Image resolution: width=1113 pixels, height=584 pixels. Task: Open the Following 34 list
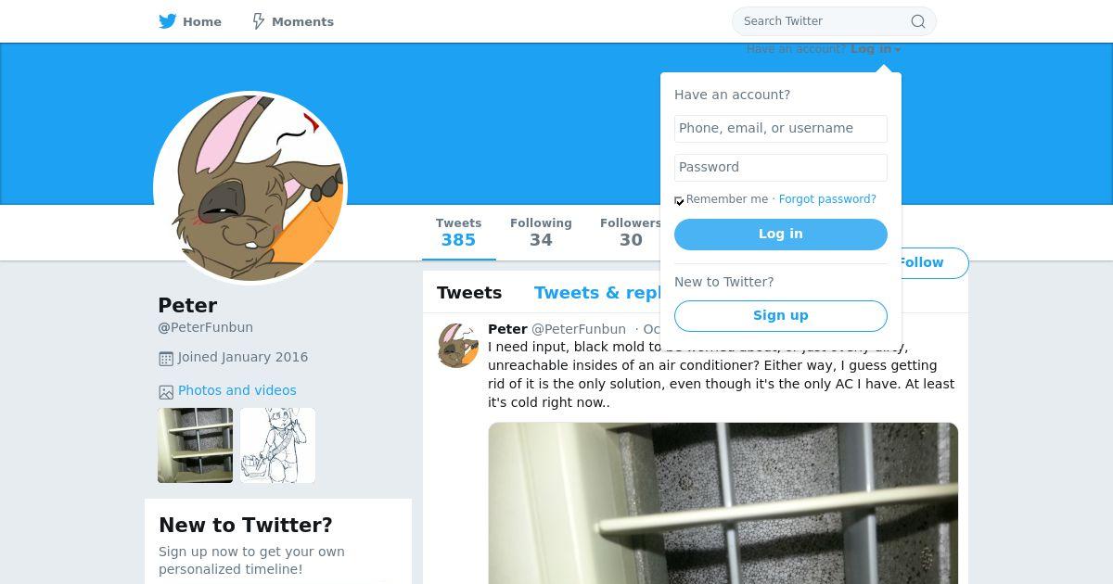(541, 233)
